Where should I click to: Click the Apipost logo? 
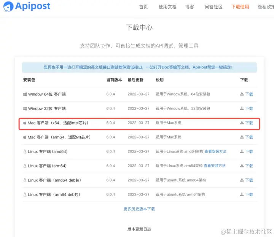pyautogui.click(x=27, y=6)
